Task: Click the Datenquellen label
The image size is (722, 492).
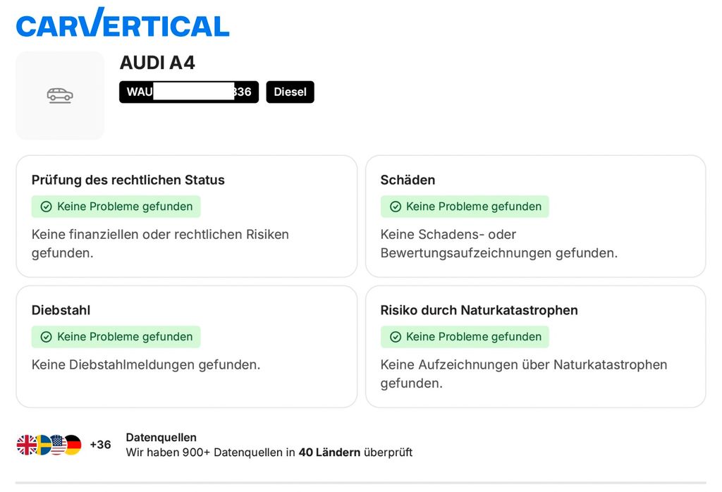Action: [161, 437]
